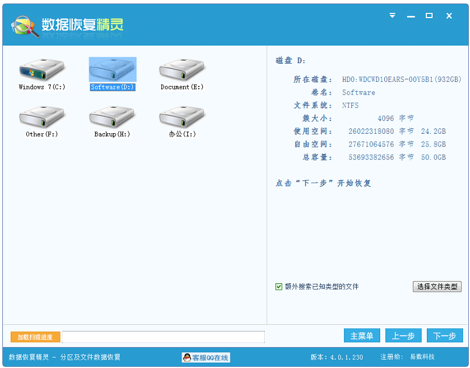Click 下一步 to start recovery

click(x=444, y=335)
